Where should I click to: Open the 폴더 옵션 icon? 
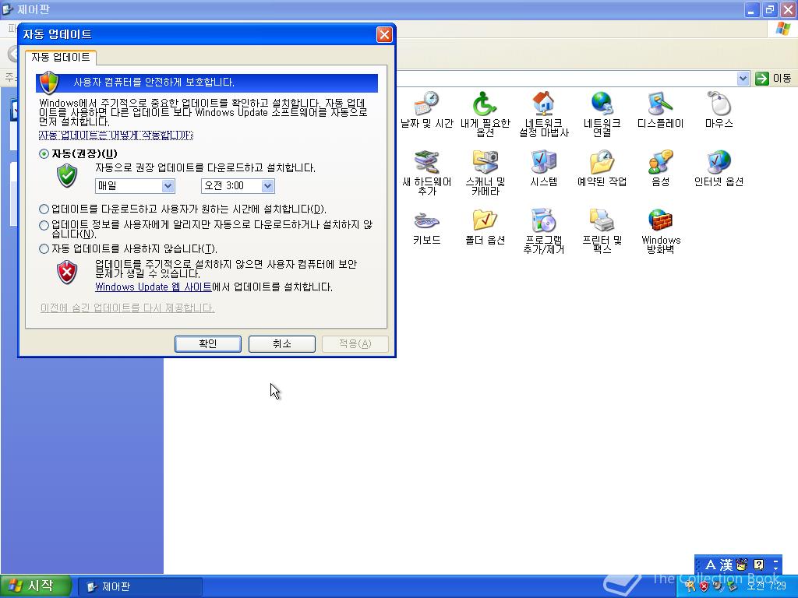[x=485, y=227]
